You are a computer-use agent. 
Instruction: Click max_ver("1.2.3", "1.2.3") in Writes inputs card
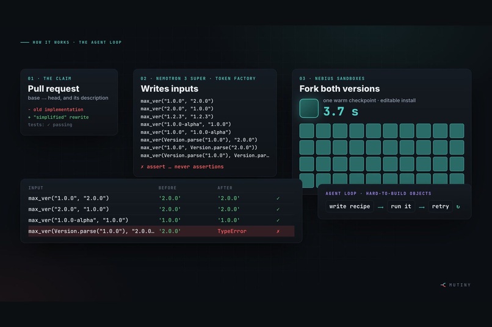[x=177, y=116]
